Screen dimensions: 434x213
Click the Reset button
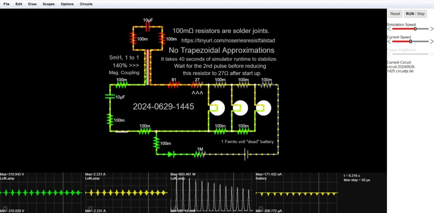tap(395, 14)
